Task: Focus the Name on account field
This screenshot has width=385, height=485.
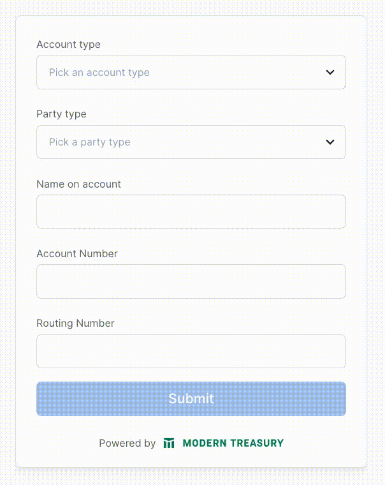Action: pyautogui.click(x=191, y=211)
